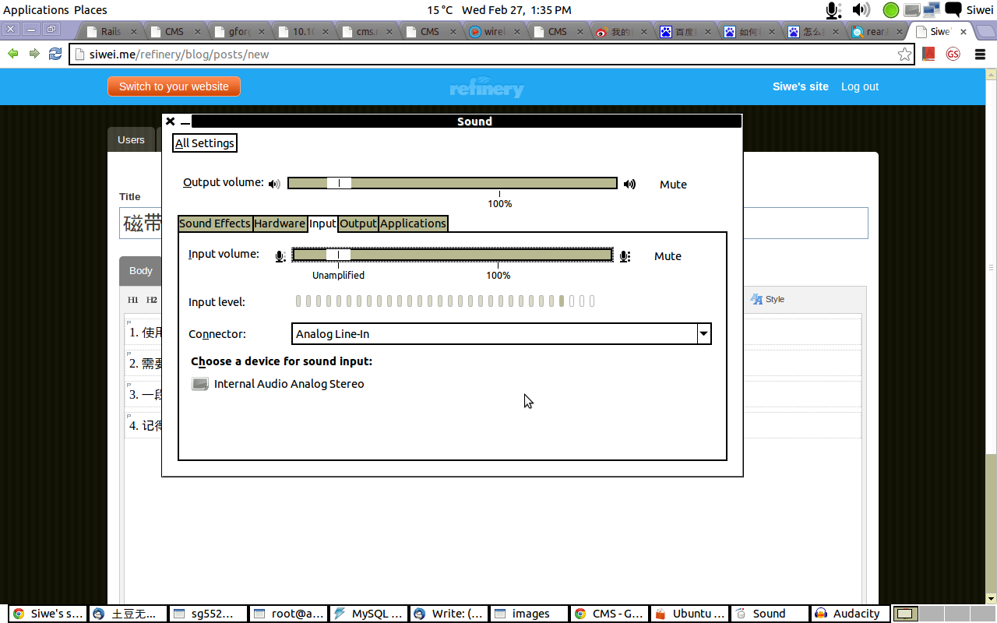Click the Input volume slider handle
Image resolution: width=997 pixels, height=623 pixels.
point(339,255)
